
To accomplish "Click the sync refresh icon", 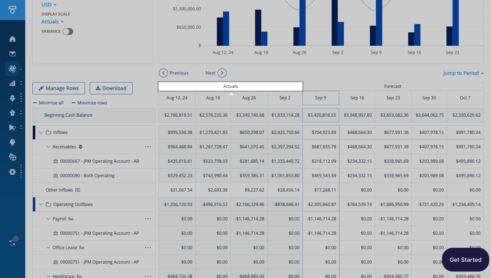I will point(13,242).
